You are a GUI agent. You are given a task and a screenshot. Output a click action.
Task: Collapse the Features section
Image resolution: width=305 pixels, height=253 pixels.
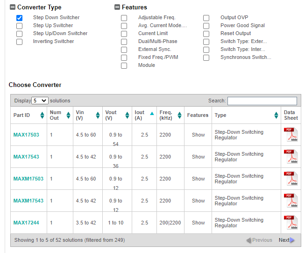(x=117, y=7)
